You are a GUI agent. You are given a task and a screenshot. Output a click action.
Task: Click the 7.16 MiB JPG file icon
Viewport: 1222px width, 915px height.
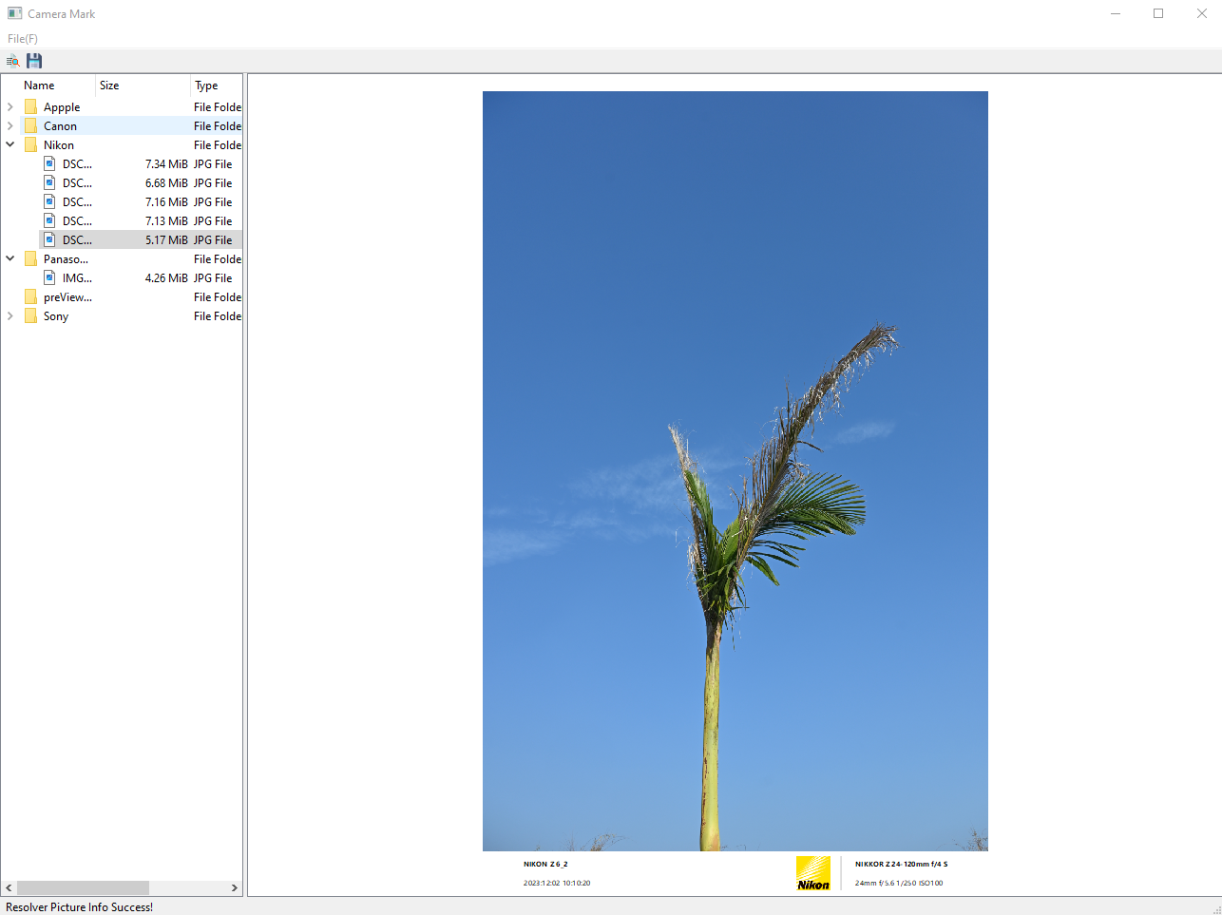pyautogui.click(x=49, y=201)
